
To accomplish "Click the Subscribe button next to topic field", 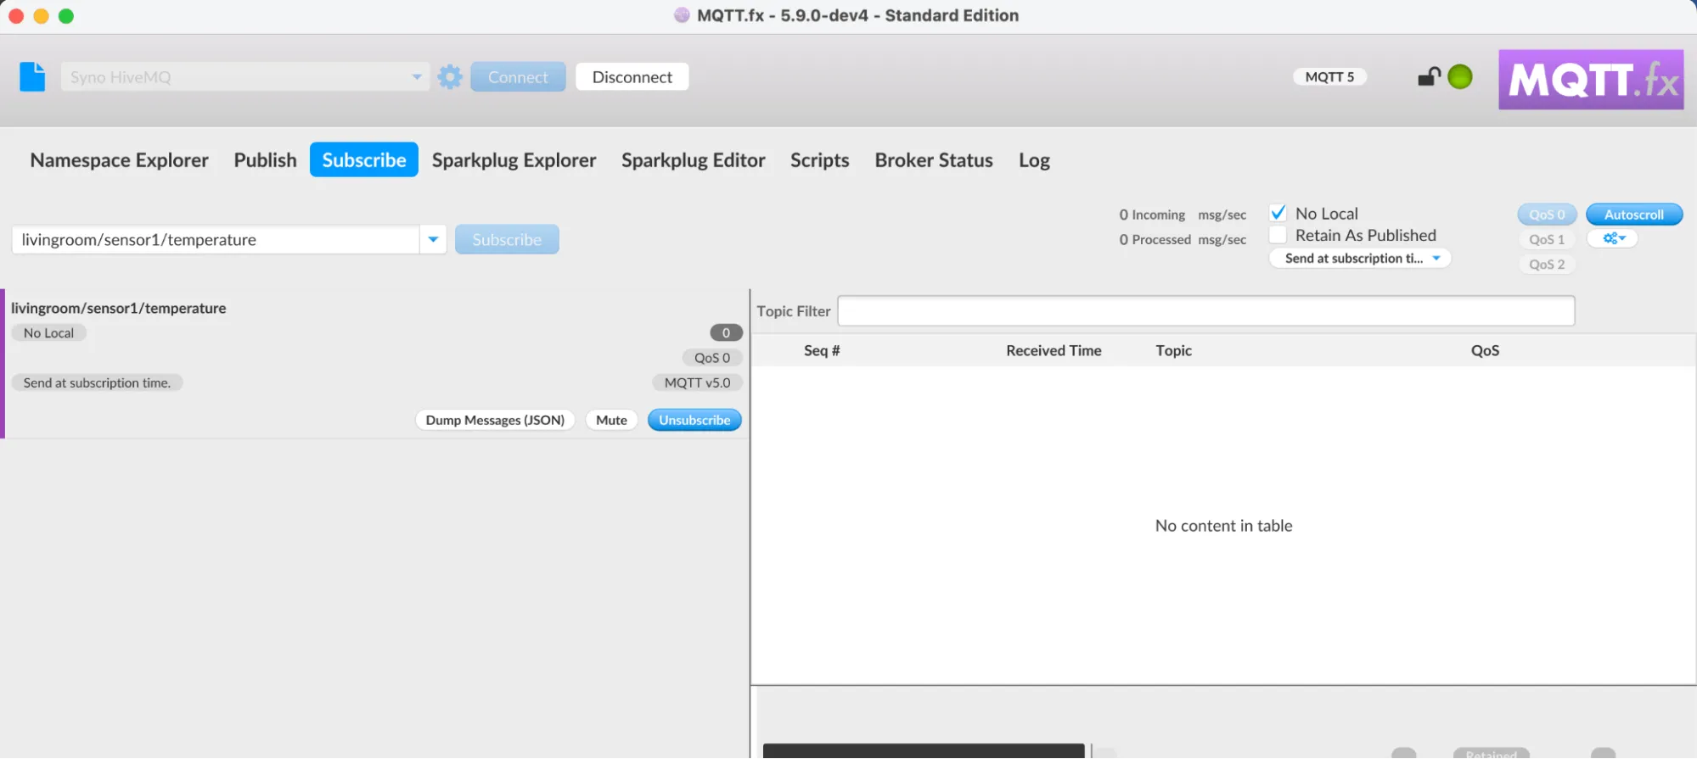I will tap(507, 240).
